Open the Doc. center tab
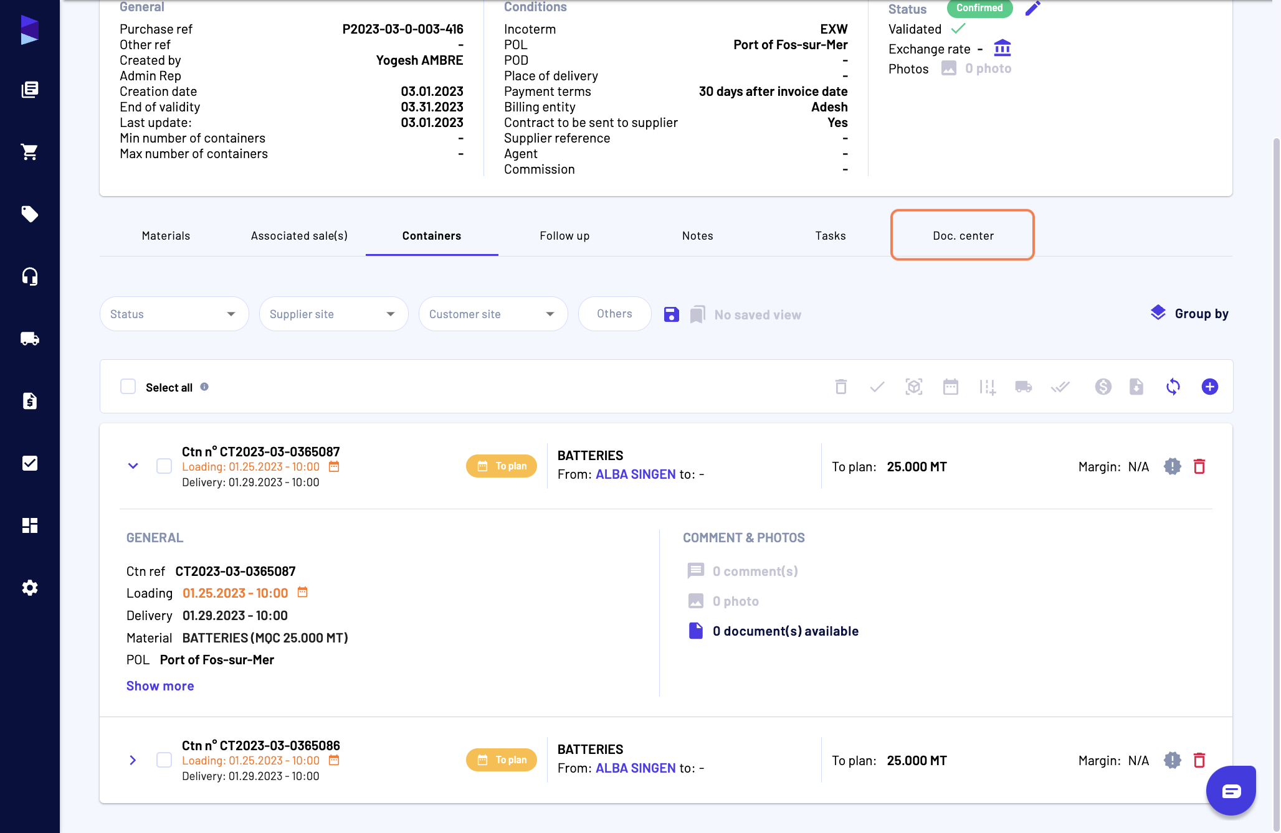Screen dimensions: 1281x833 [x=963, y=235]
